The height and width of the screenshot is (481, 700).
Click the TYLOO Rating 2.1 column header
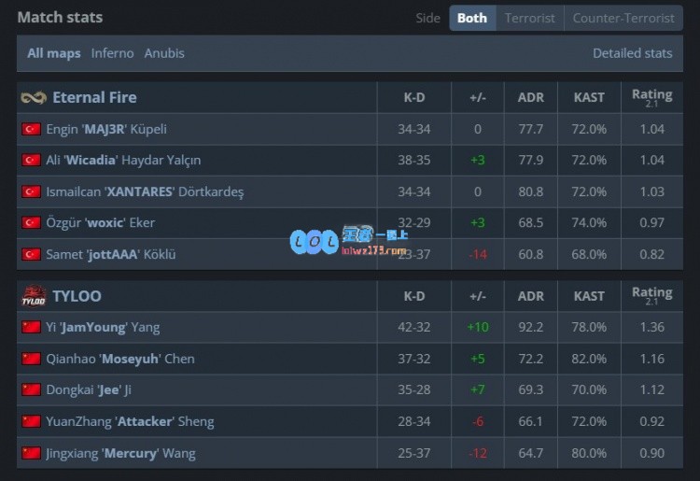point(651,296)
